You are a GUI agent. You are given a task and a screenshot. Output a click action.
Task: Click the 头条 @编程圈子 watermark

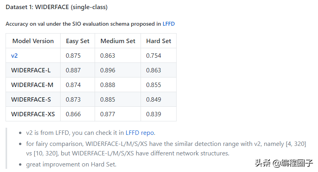284,163
